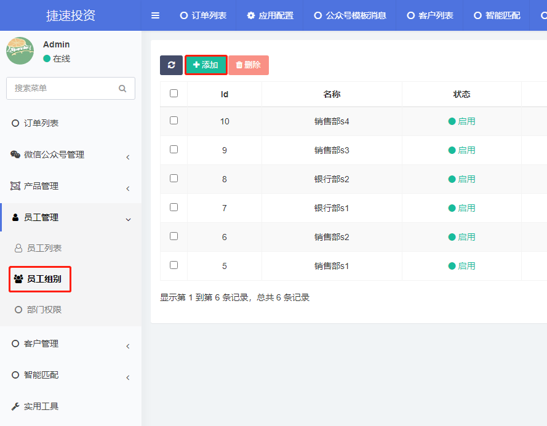
Task: Click the user icon beside 员工管理
Action: point(15,217)
